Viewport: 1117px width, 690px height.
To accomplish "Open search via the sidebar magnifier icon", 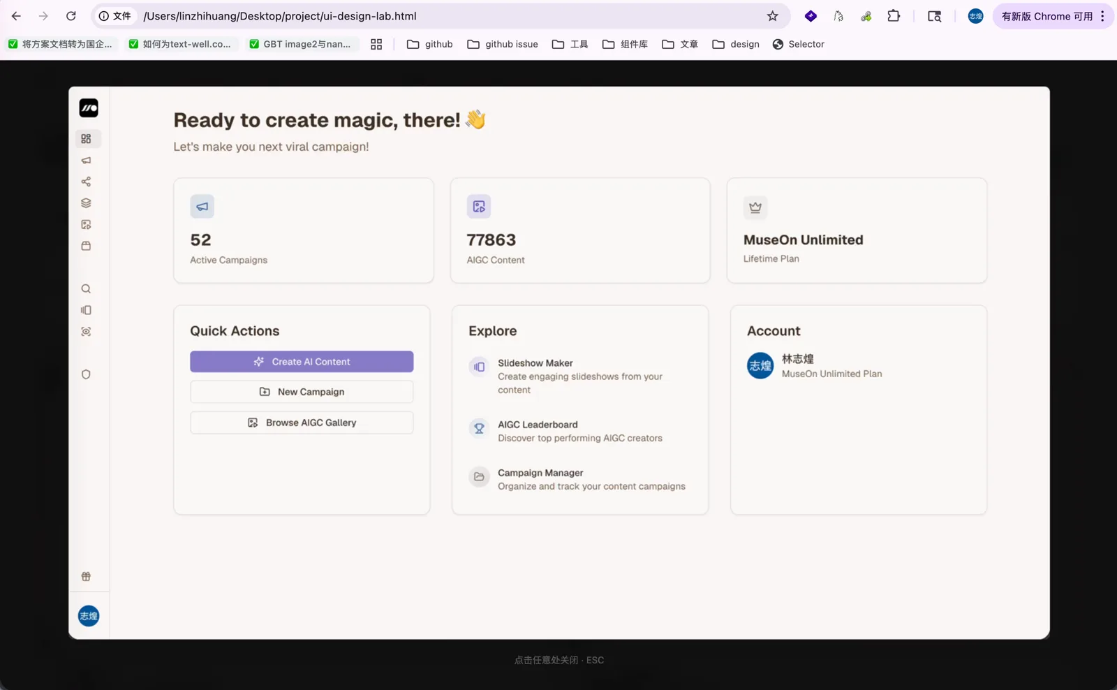I will 86,289.
